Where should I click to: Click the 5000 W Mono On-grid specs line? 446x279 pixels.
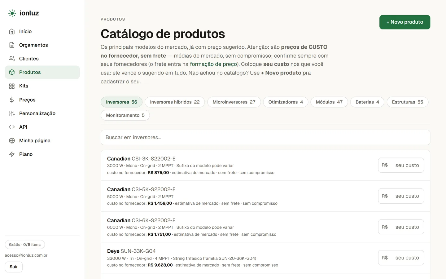[140, 197]
